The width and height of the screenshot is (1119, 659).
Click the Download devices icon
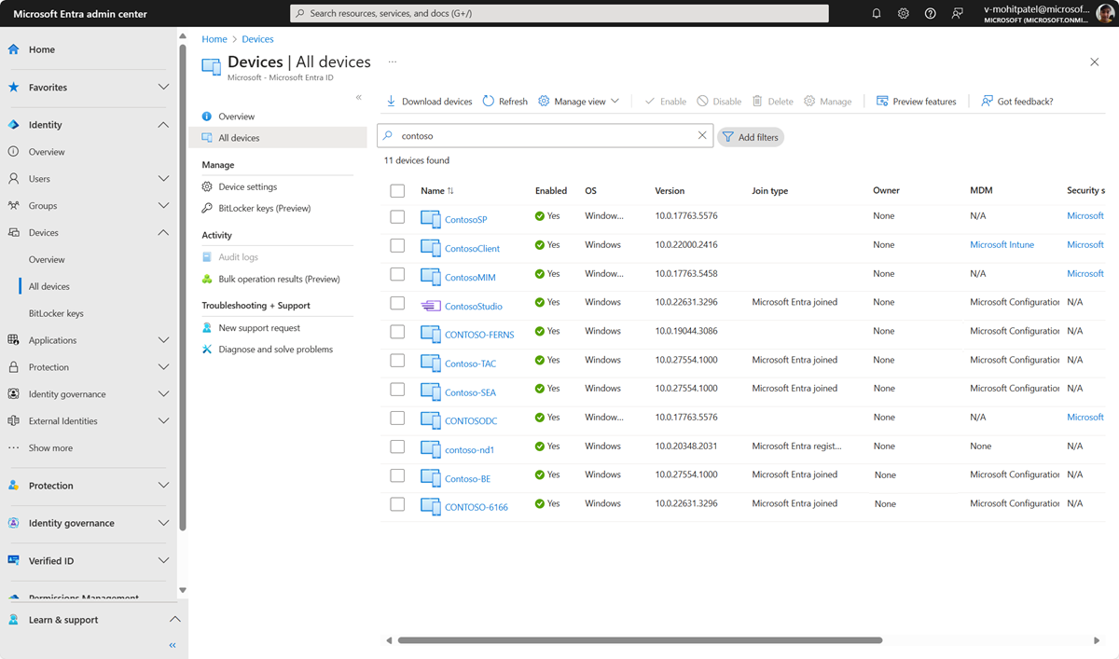pyautogui.click(x=392, y=101)
